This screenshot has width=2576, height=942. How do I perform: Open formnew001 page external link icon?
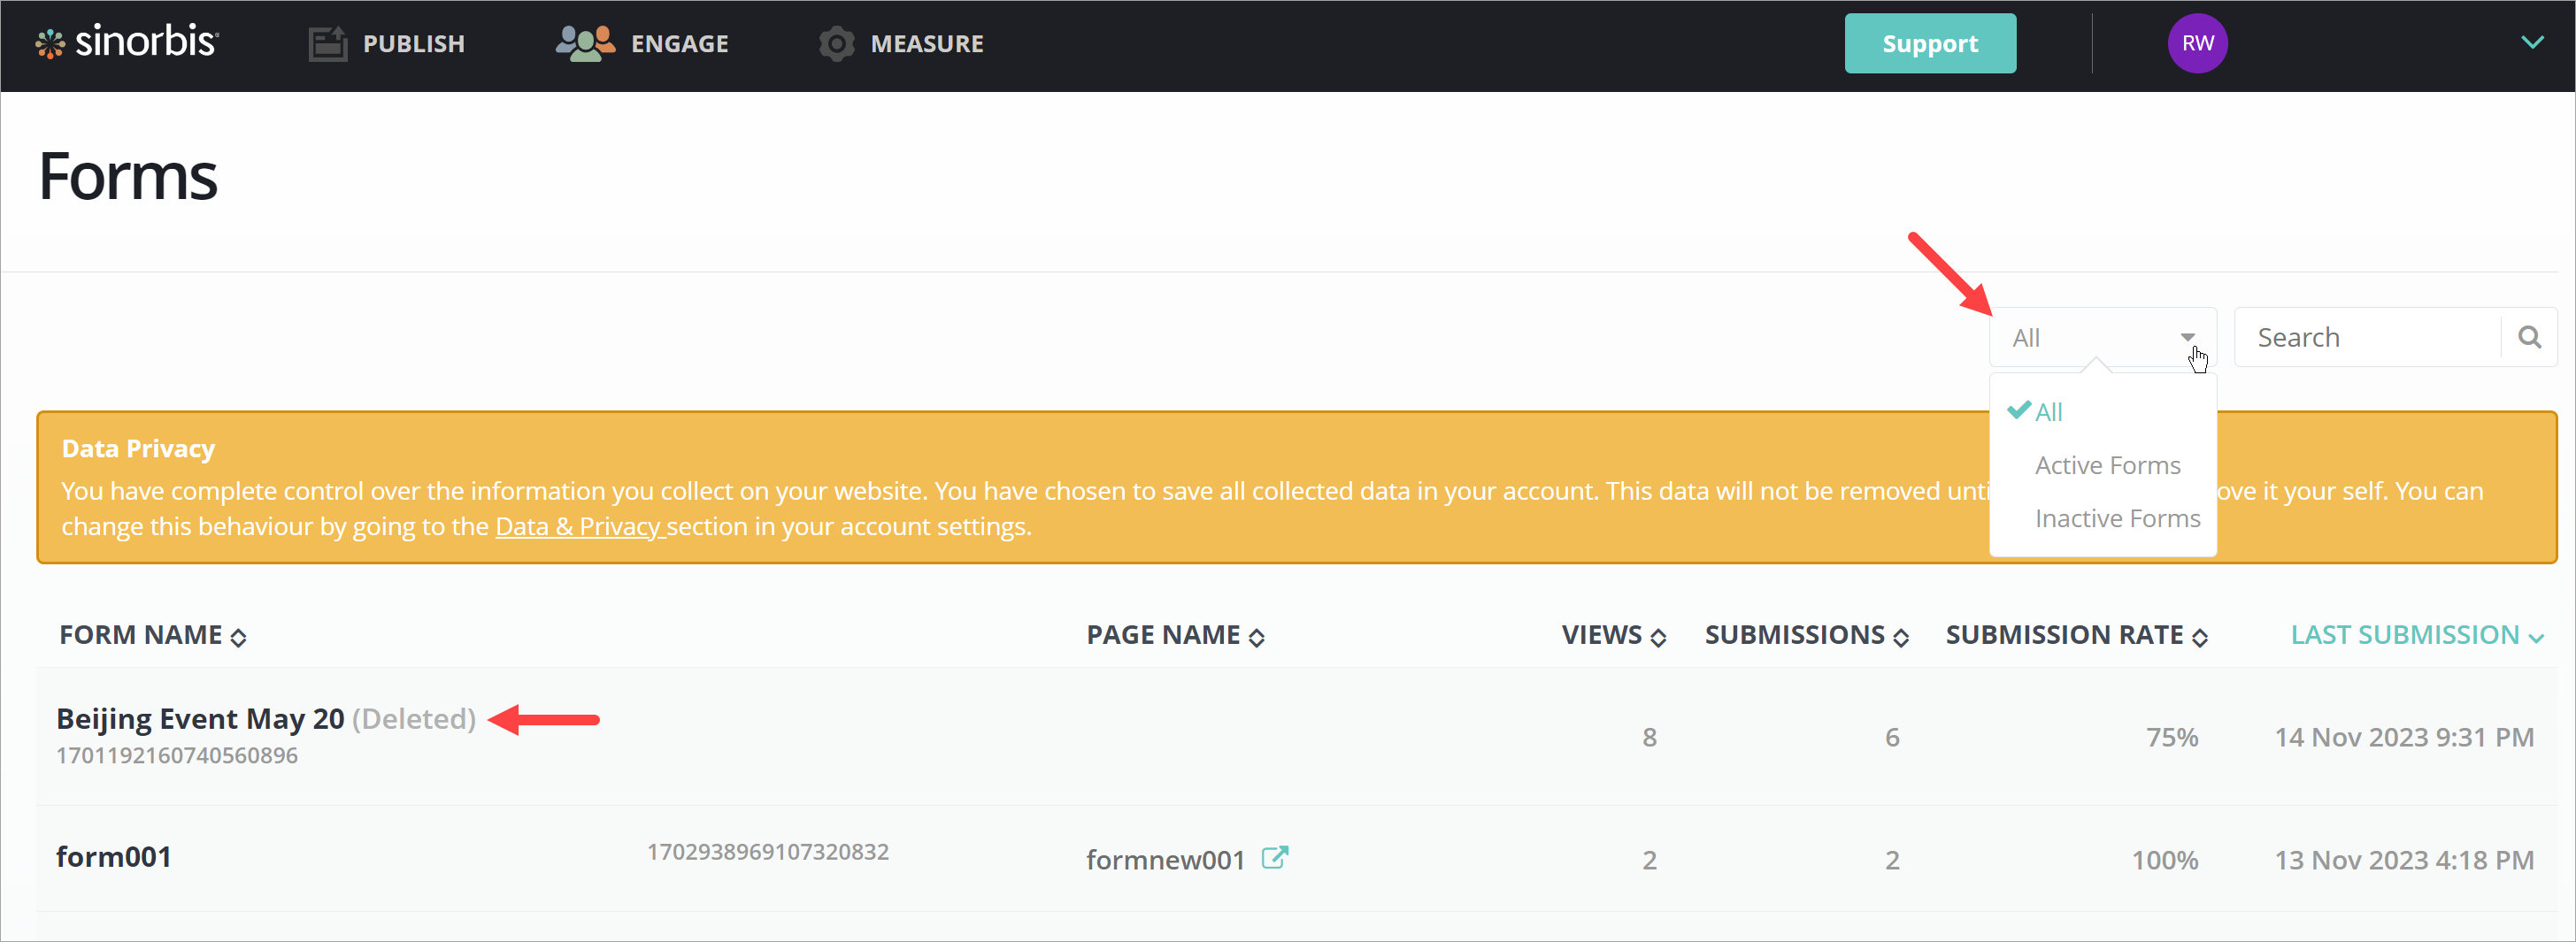[x=1274, y=858]
